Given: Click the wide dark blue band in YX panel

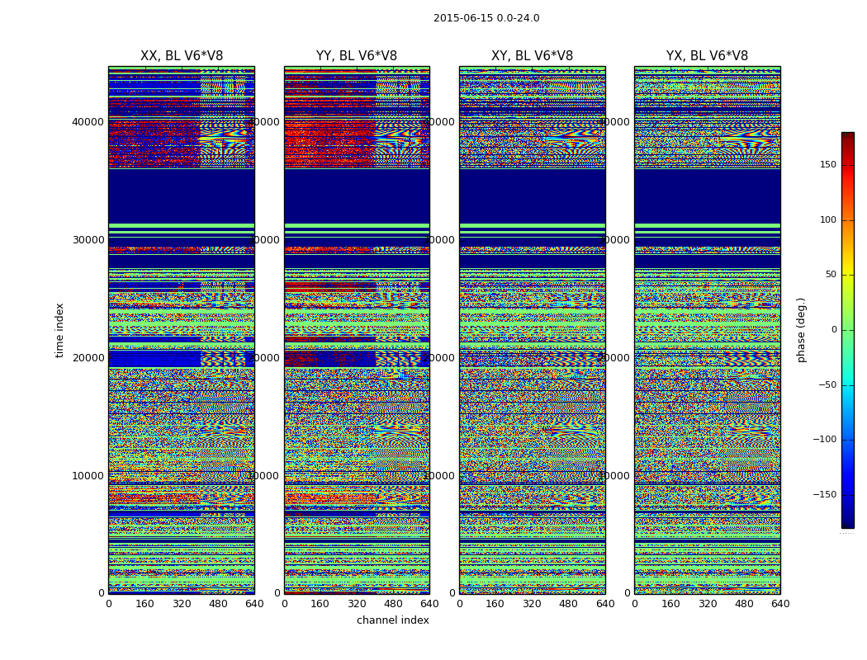Looking at the screenshot, I should [707, 196].
